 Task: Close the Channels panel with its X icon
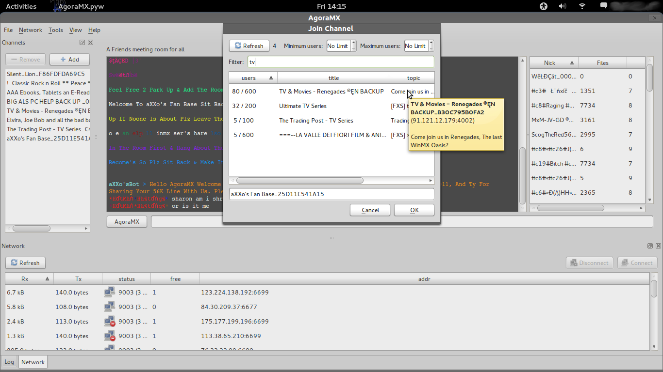[x=90, y=43]
